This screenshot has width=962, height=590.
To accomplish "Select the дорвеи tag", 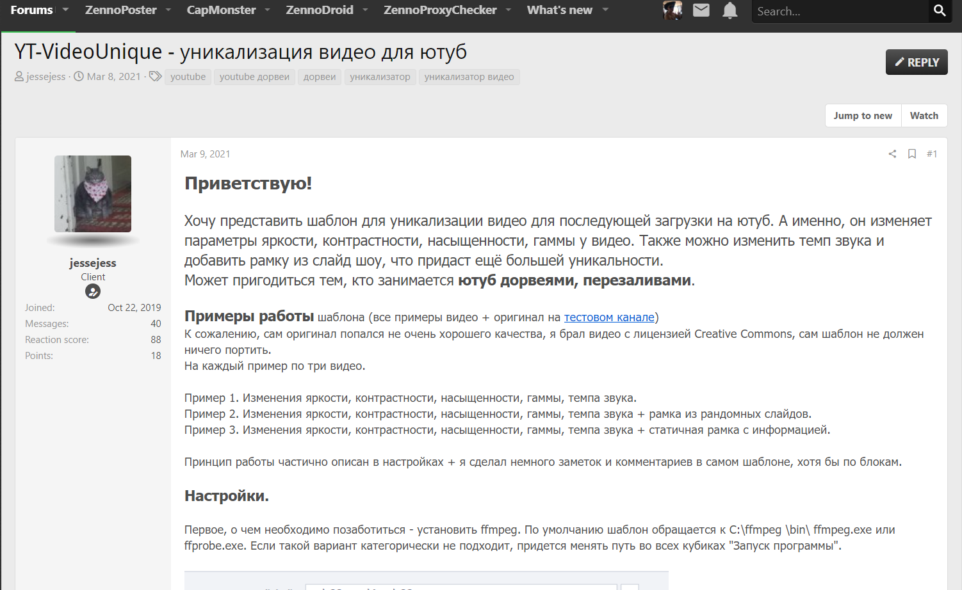I will coord(320,77).
